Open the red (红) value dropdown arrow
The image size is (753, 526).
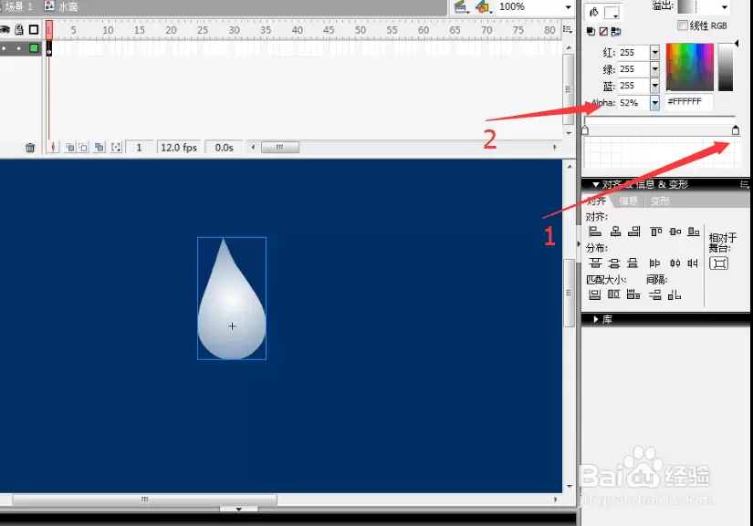point(654,53)
